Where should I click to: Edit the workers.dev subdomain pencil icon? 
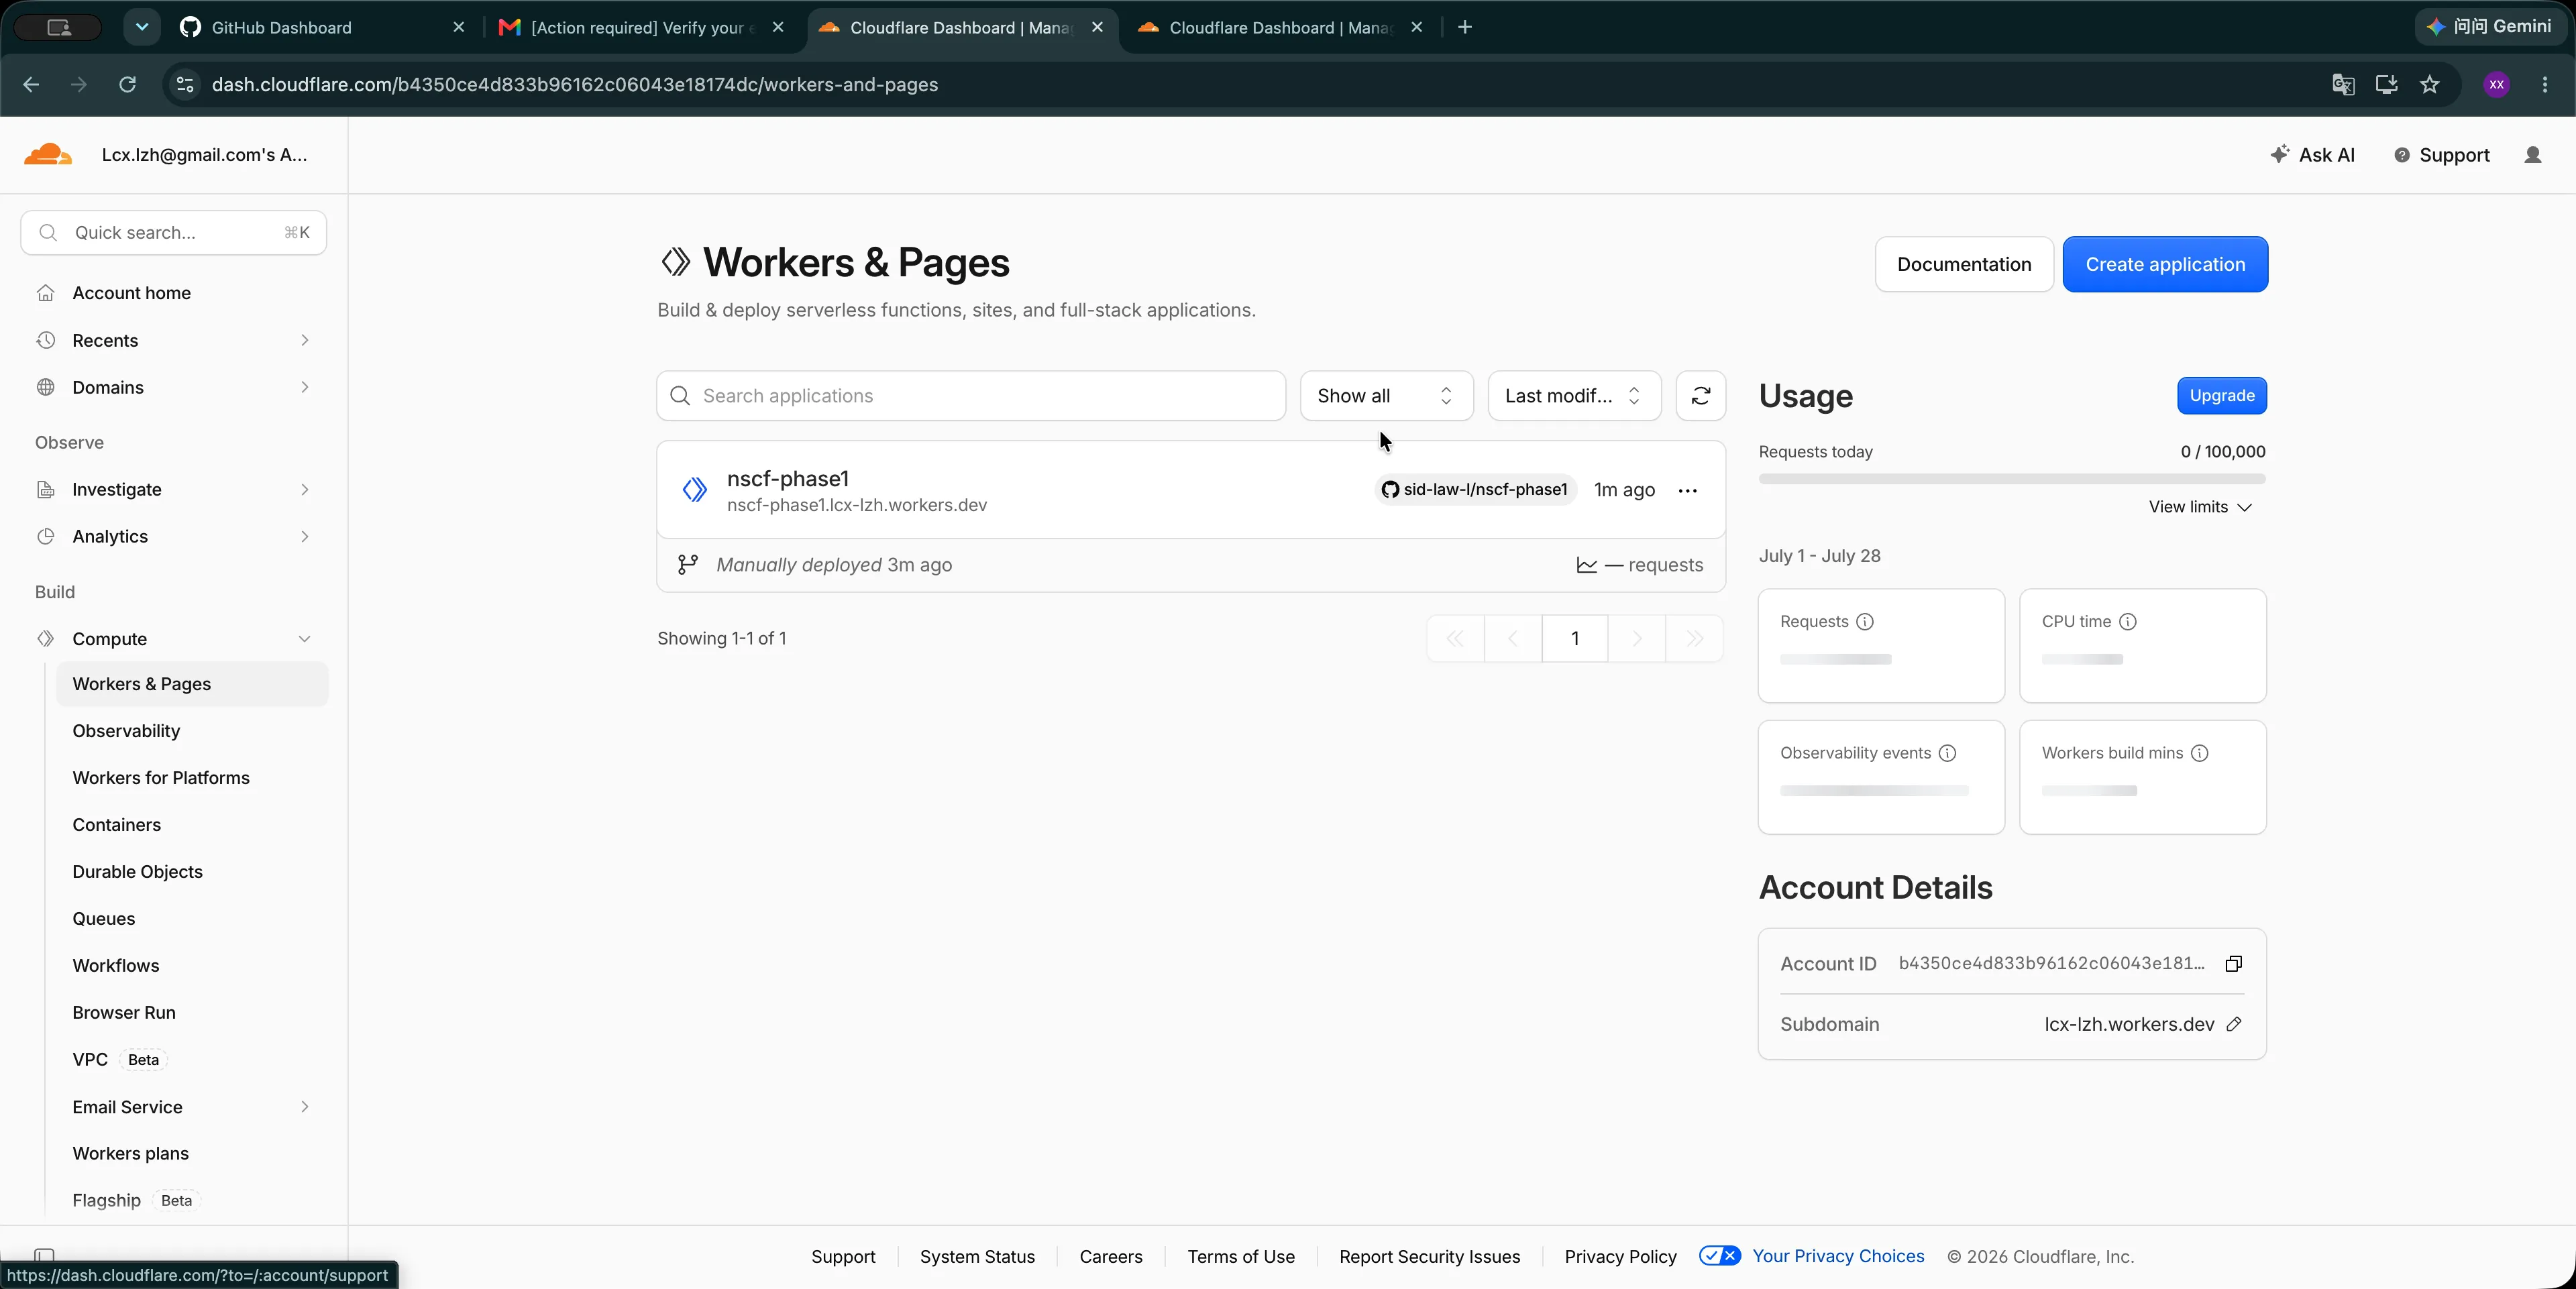[2233, 1024]
